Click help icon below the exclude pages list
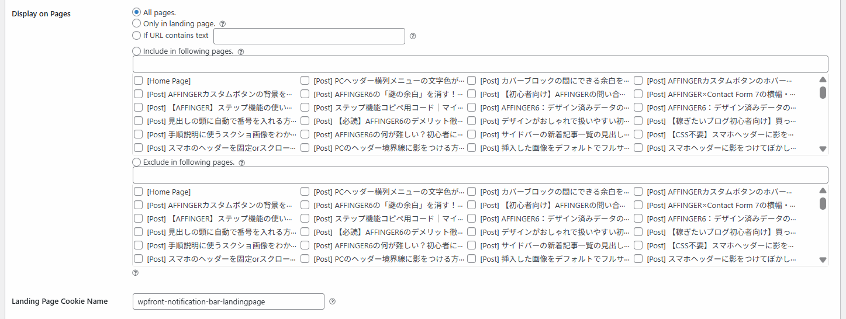This screenshot has width=846, height=319. 136,272
